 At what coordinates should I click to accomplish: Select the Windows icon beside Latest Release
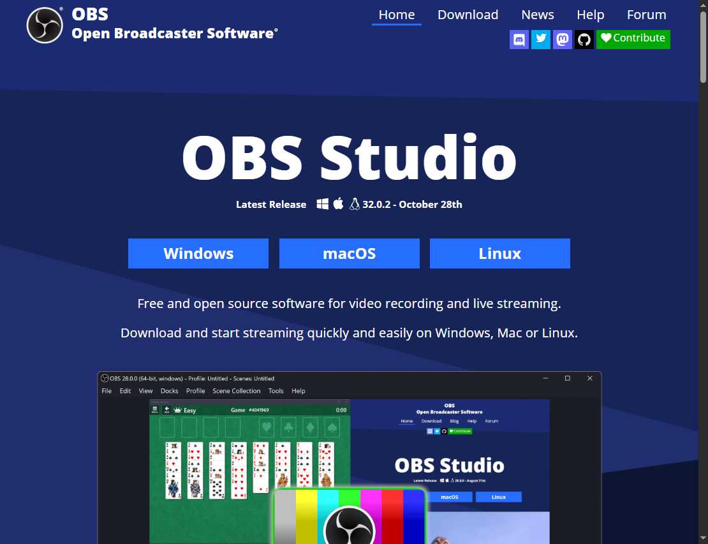[323, 204]
